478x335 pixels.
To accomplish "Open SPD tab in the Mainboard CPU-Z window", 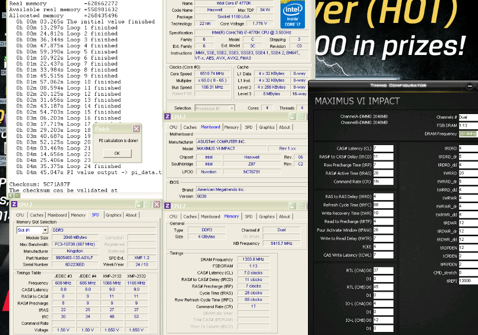I will click(249, 127).
